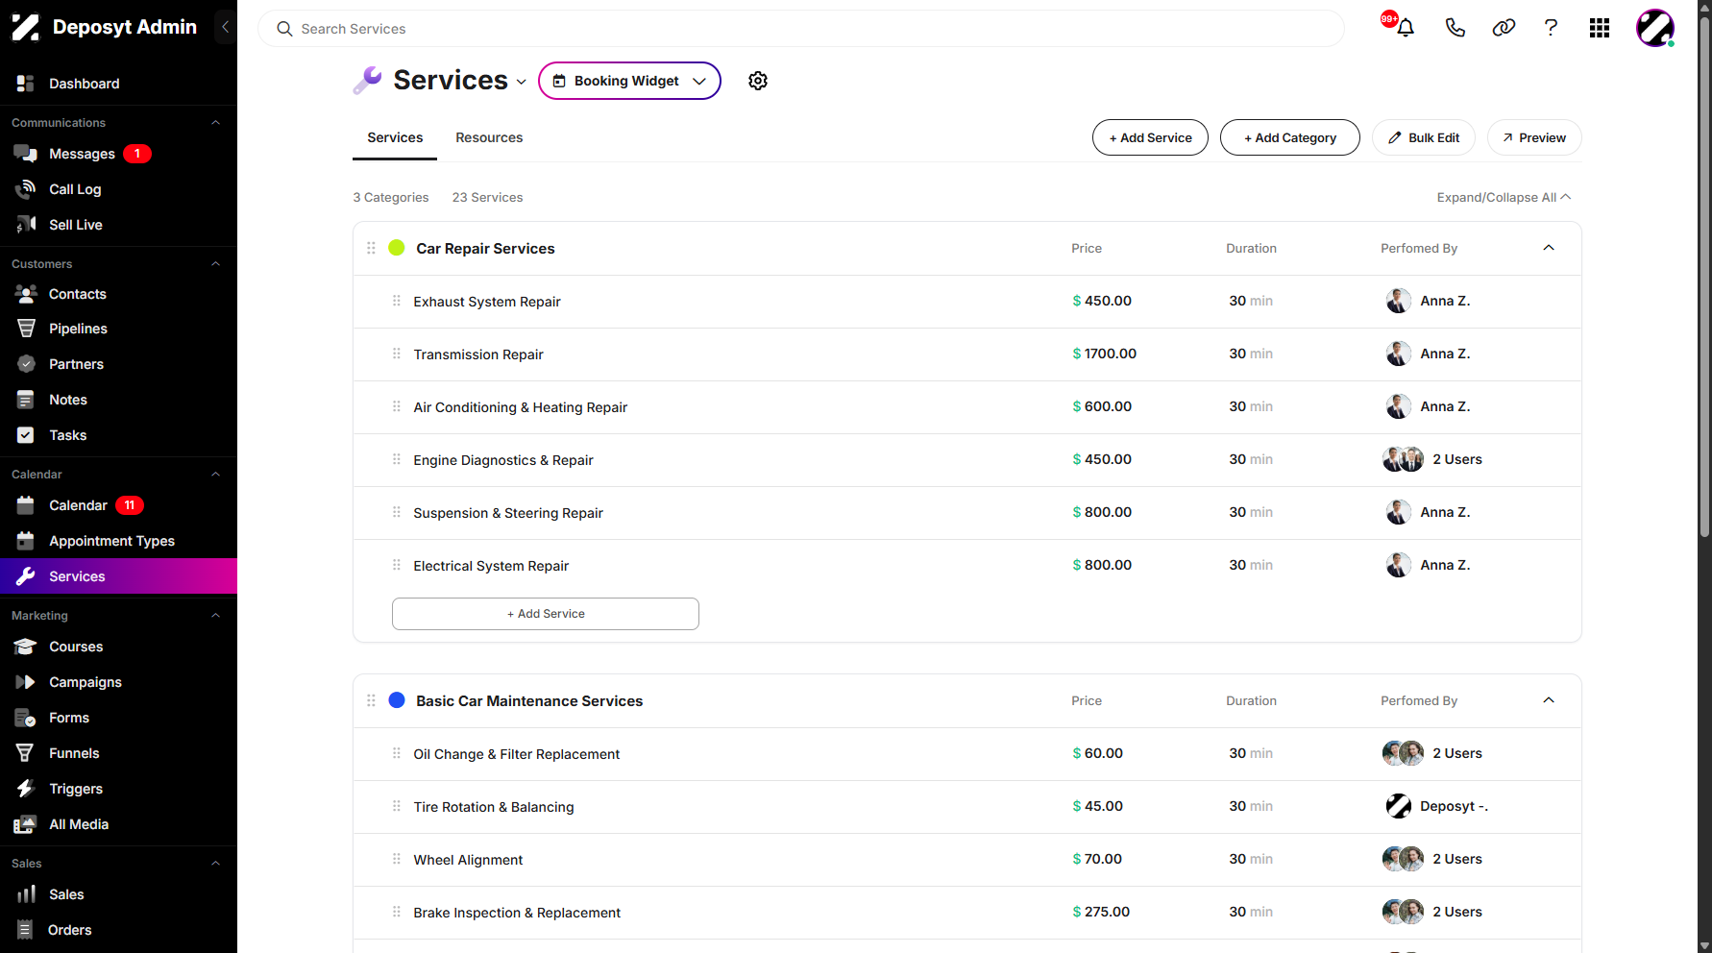Image resolution: width=1712 pixels, height=953 pixels.
Task: Open the Booking Widget dropdown
Action: (629, 81)
